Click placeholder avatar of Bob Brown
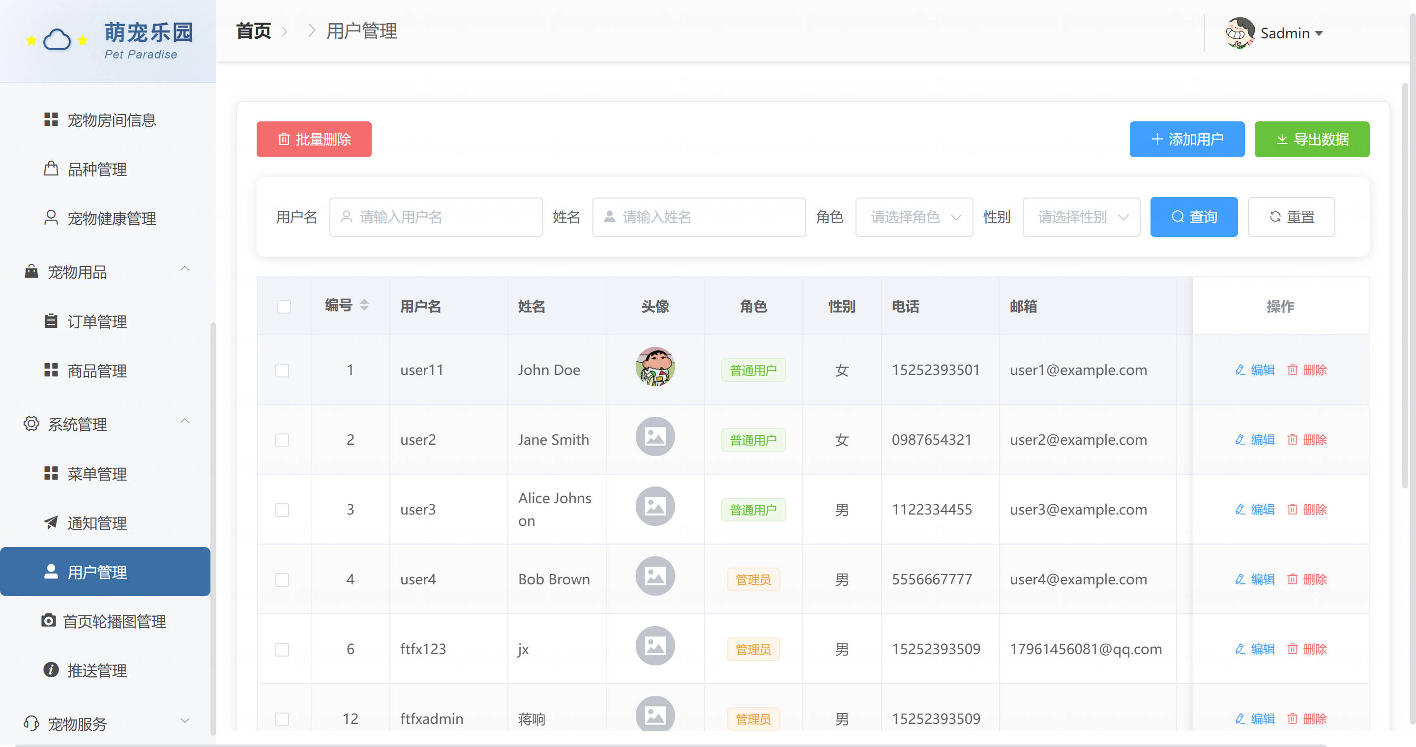Viewport: 1416px width, 747px height. [x=655, y=576]
